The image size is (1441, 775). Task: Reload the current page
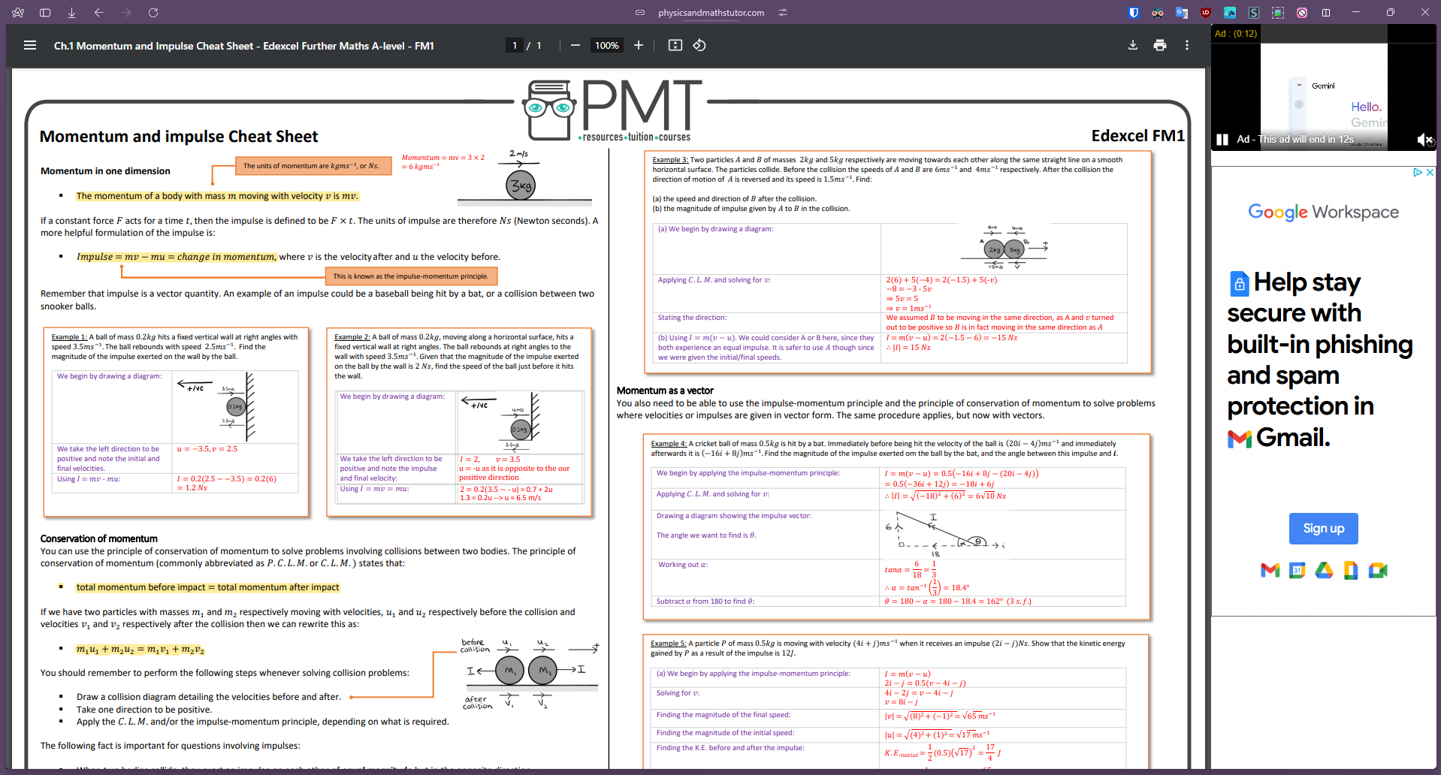pyautogui.click(x=153, y=13)
